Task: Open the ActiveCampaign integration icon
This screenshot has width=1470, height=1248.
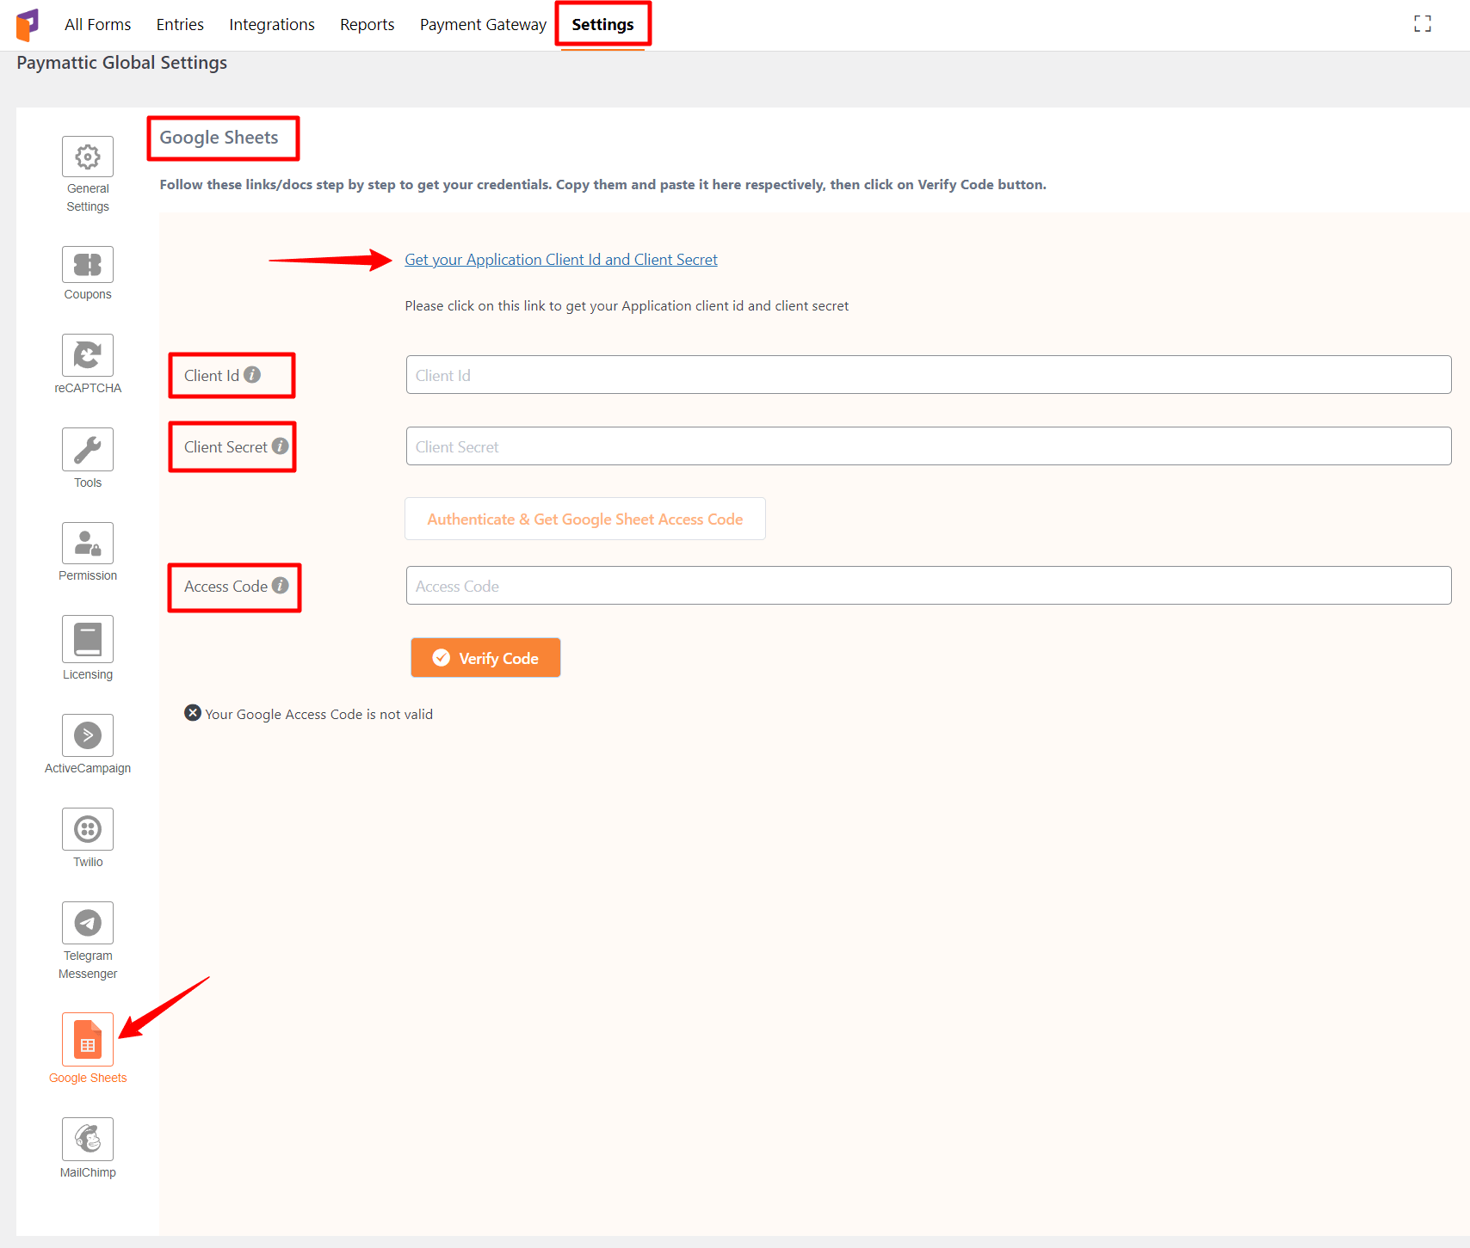Action: 88,735
